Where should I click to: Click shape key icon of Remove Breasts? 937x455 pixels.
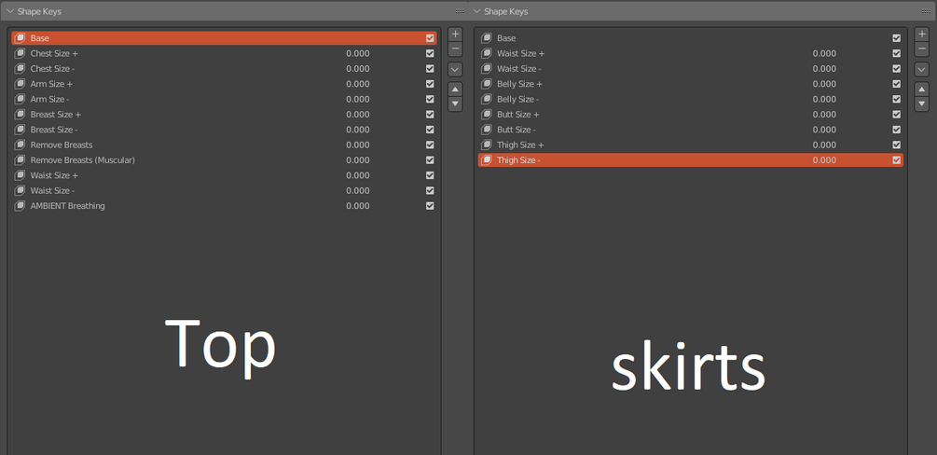click(20, 145)
